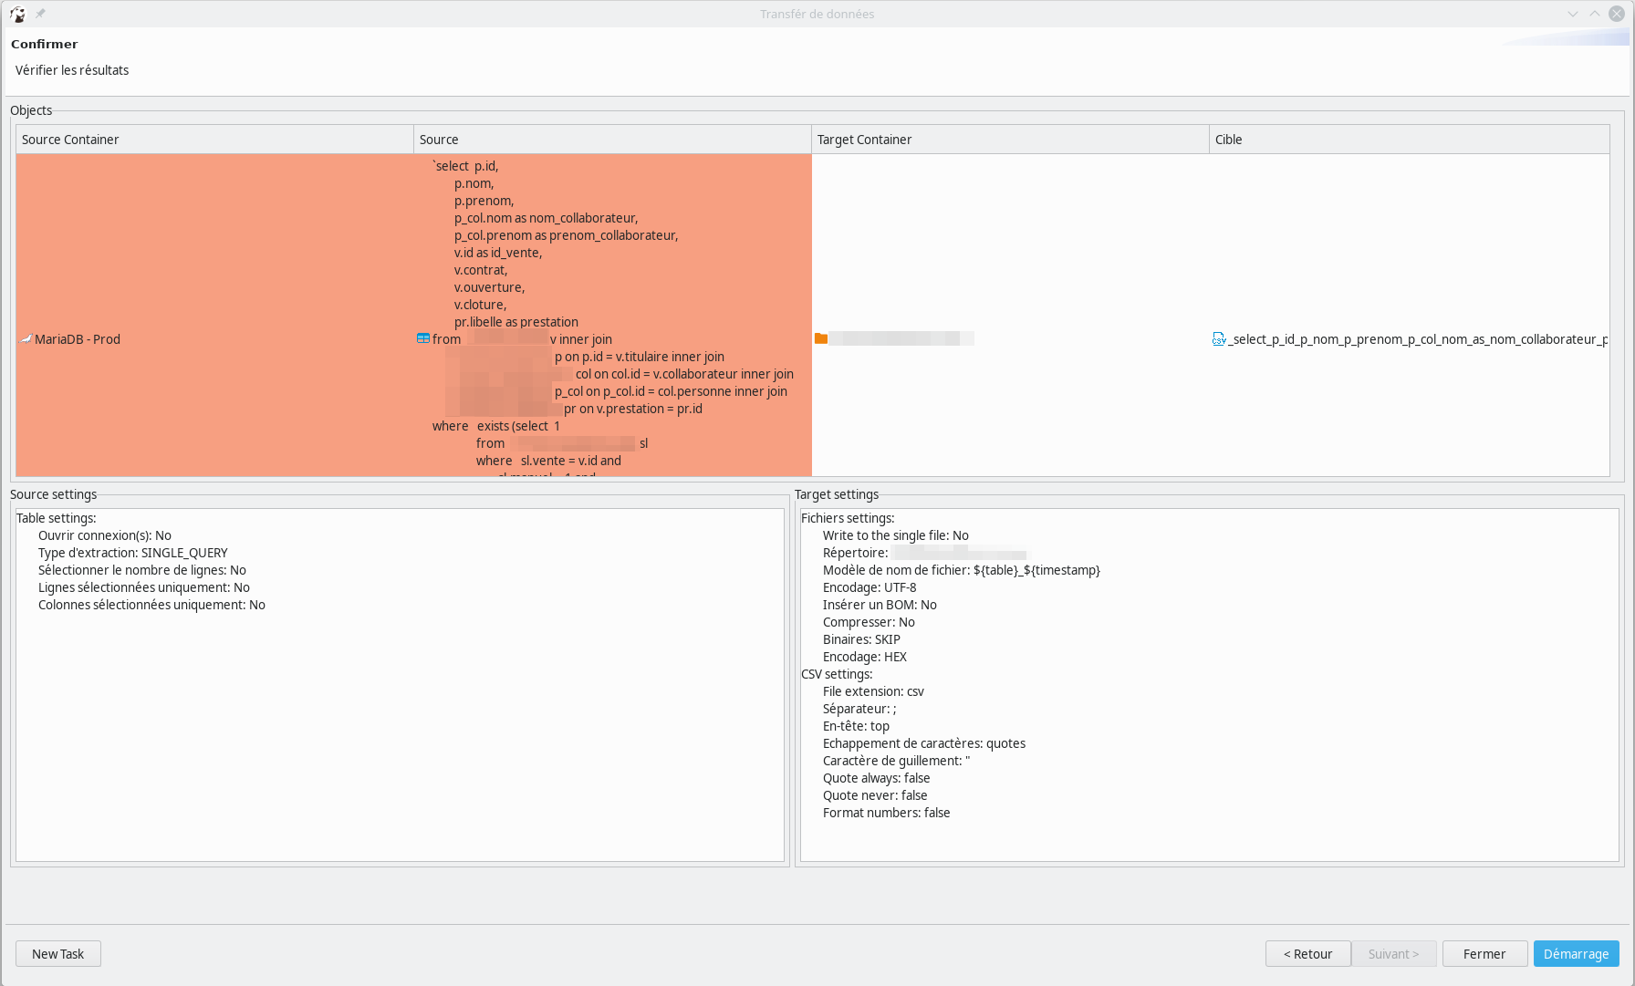Click the MariaDB connection icon in Source Container
1635x986 pixels.
point(26,339)
